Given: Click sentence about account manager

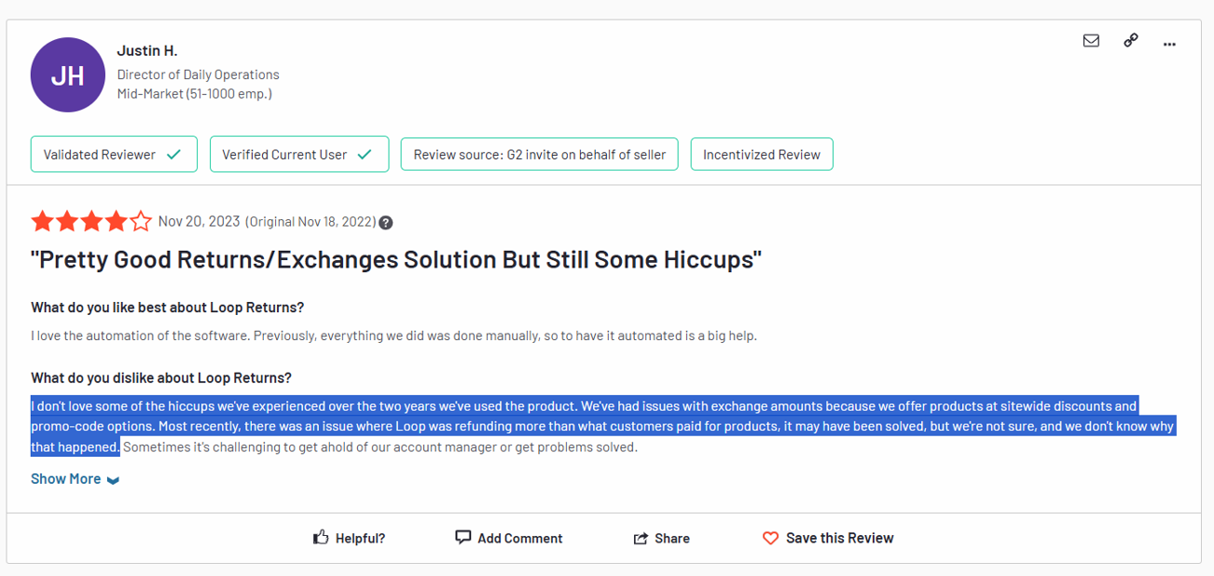Looking at the screenshot, I should [380, 447].
